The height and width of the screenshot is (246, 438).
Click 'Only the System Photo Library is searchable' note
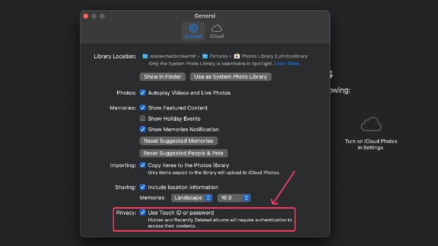tap(211, 63)
